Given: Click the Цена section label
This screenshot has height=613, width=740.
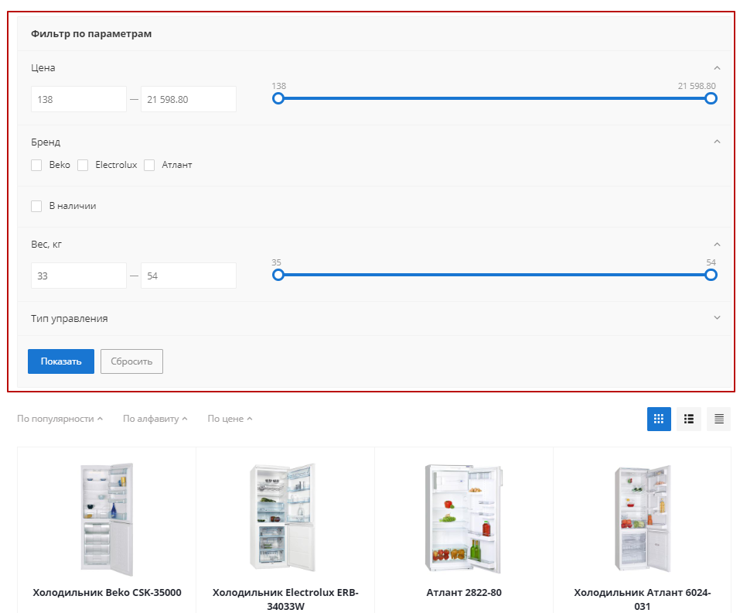Looking at the screenshot, I should [x=43, y=67].
